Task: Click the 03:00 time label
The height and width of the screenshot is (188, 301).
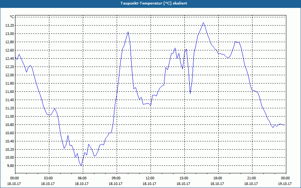Action: click(49, 178)
